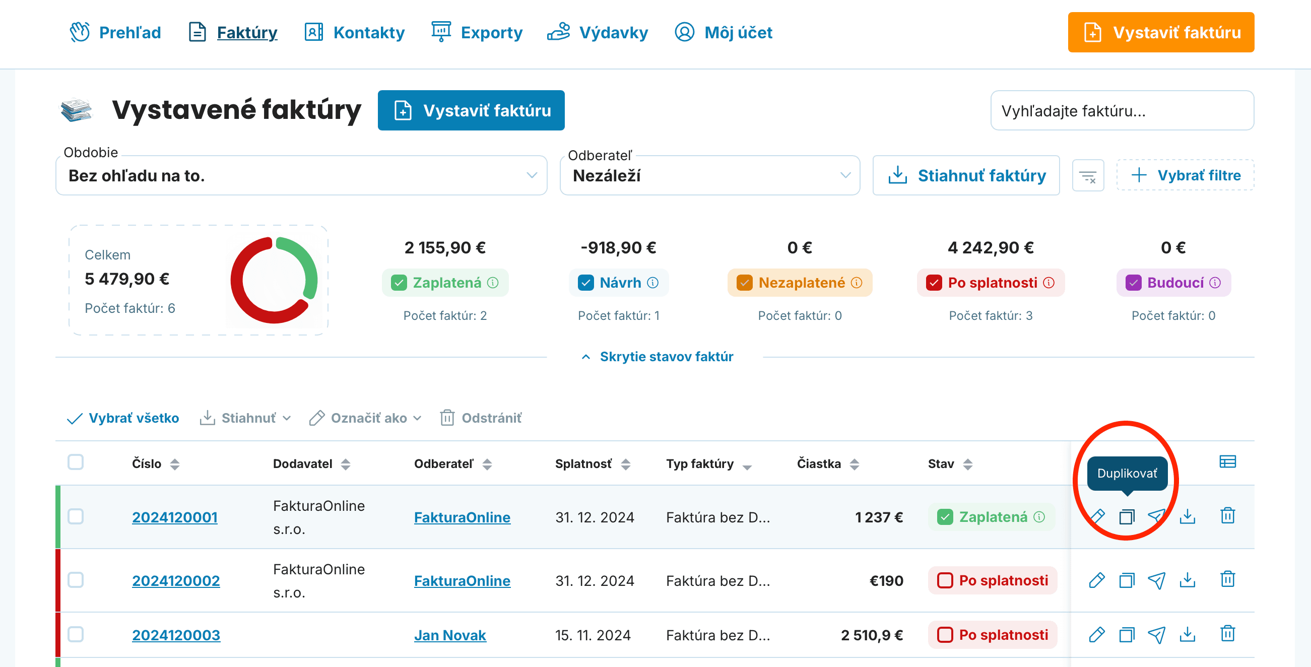
Task: Click the orange Vystaviť faktúru button
Action: 1161,33
